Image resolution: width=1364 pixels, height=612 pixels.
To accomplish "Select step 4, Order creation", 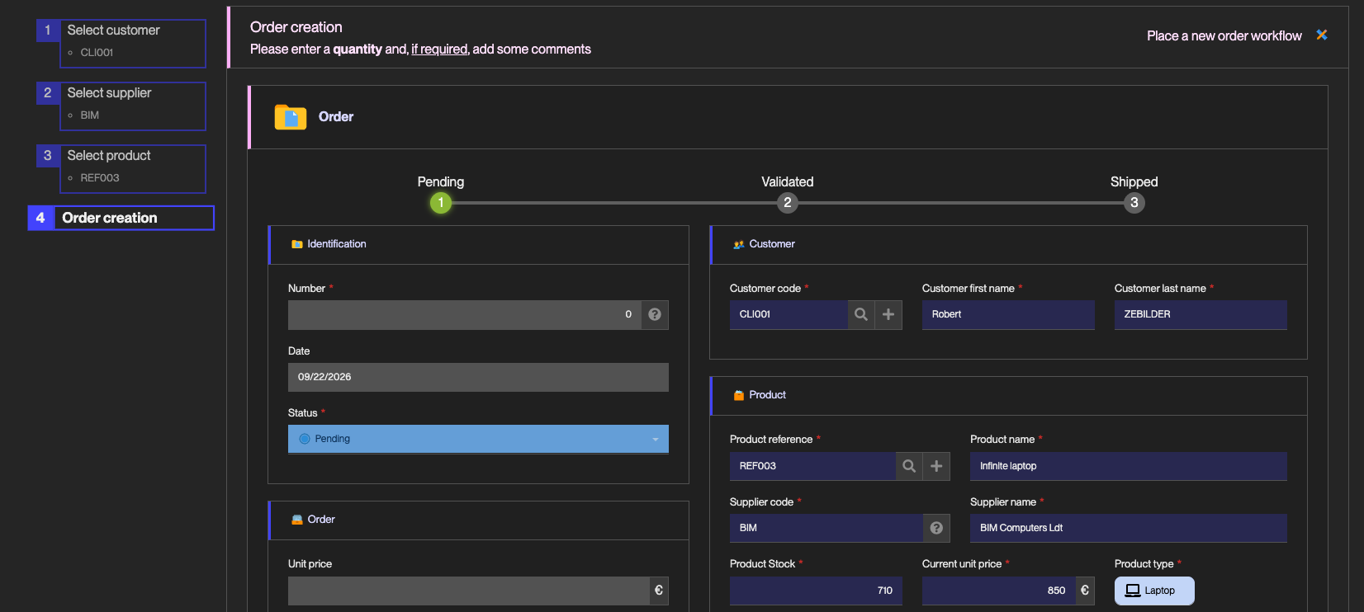I will tap(121, 218).
